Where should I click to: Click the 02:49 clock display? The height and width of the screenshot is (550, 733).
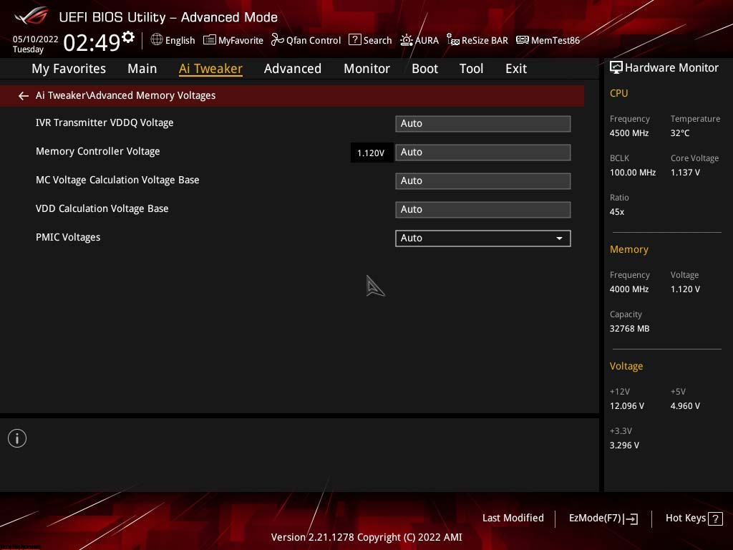92,42
